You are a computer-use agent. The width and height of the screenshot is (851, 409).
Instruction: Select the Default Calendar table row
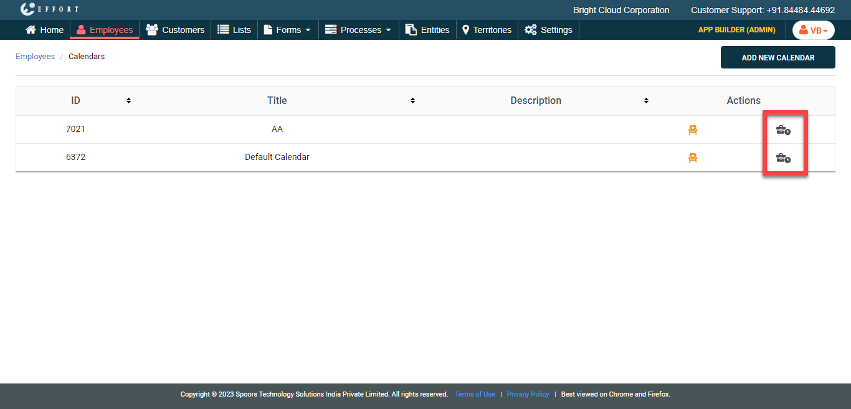click(x=277, y=157)
